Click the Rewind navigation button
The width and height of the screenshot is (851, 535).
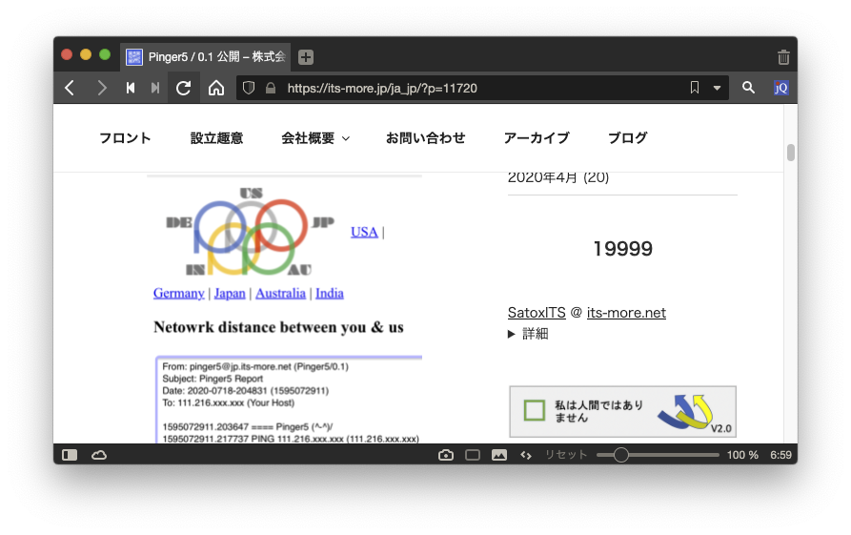click(131, 88)
